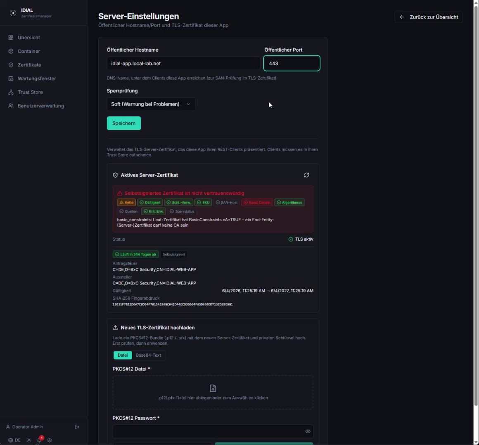Open the notifications bell icon
Viewport: 479px width, 445px height.
click(x=39, y=440)
